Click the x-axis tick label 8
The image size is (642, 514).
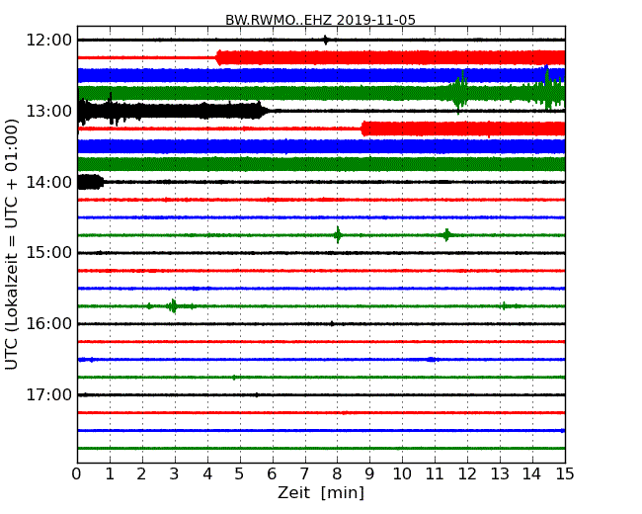point(337,474)
